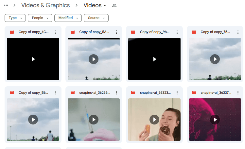Click video file icon of Copy of copy_5A

(73, 32)
